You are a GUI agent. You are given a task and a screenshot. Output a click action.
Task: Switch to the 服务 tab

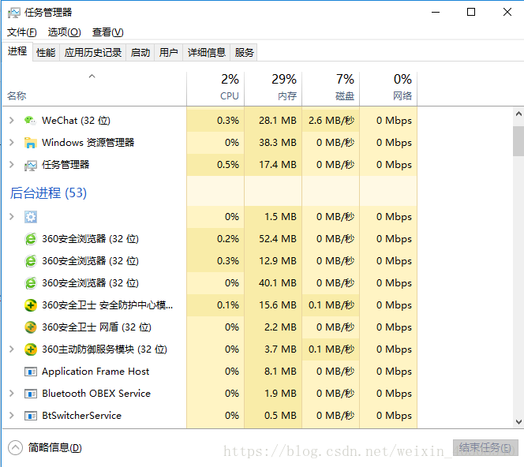[244, 52]
